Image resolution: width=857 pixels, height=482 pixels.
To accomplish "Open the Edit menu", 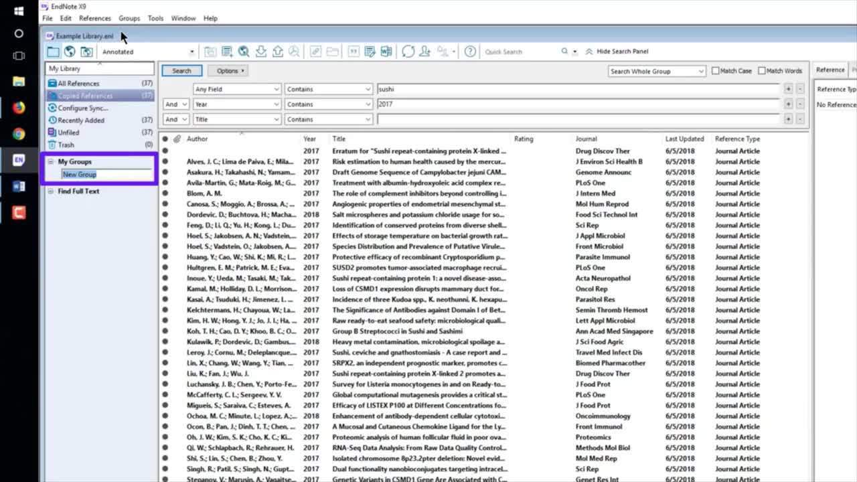I will pyautogui.click(x=66, y=18).
